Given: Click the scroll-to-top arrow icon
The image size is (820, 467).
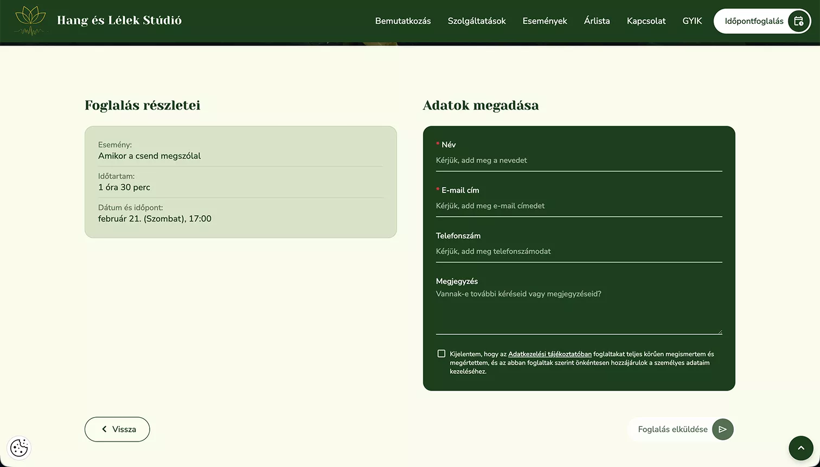Looking at the screenshot, I should click(x=801, y=448).
